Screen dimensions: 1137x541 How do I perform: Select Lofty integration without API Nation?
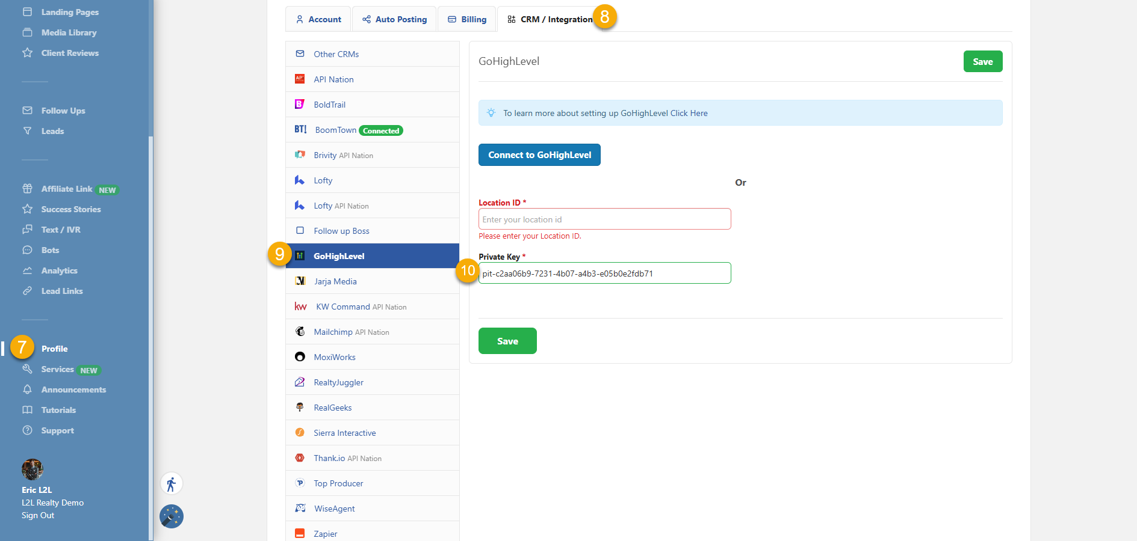[373, 180]
